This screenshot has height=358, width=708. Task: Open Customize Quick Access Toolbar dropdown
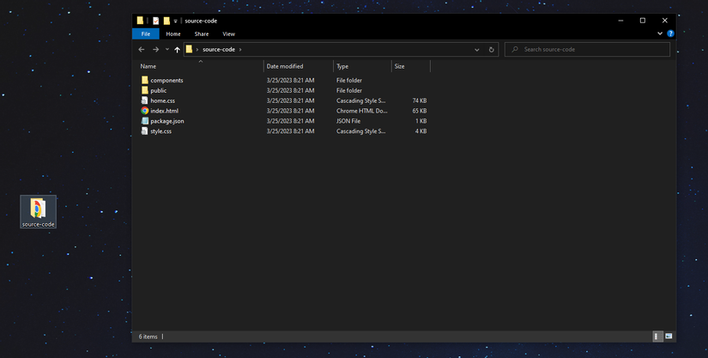pyautogui.click(x=176, y=21)
